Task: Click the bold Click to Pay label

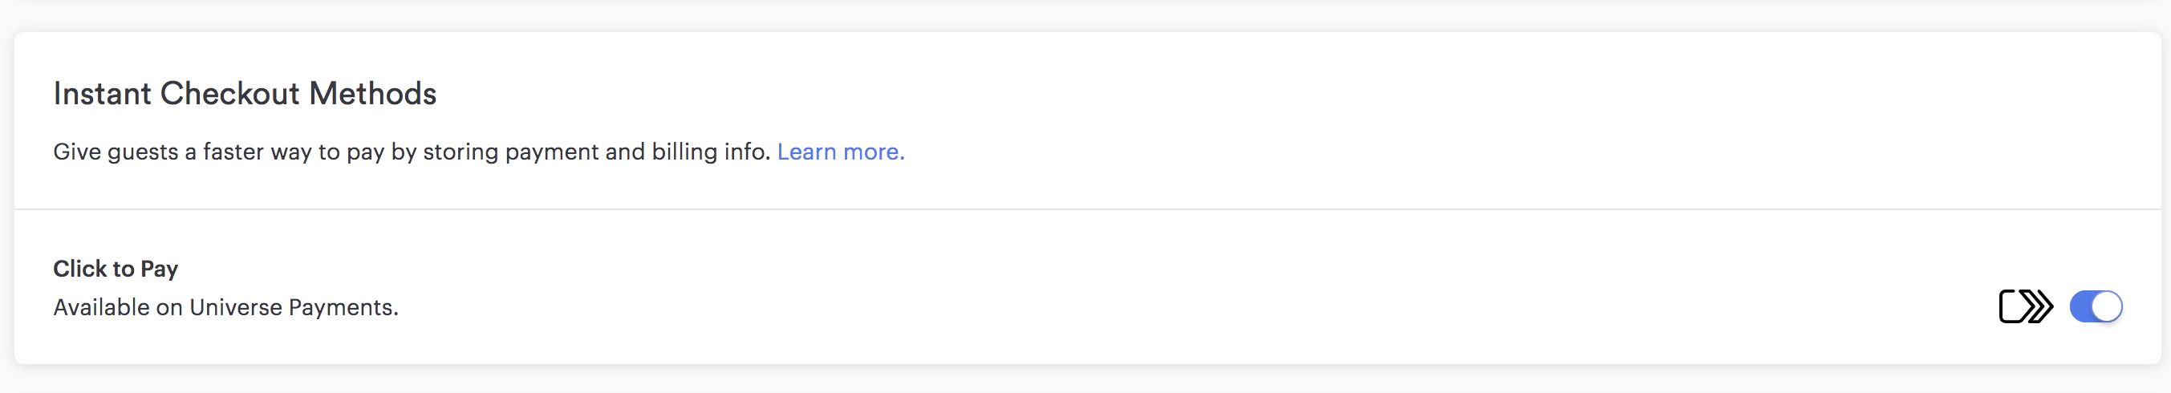Action: pos(116,269)
